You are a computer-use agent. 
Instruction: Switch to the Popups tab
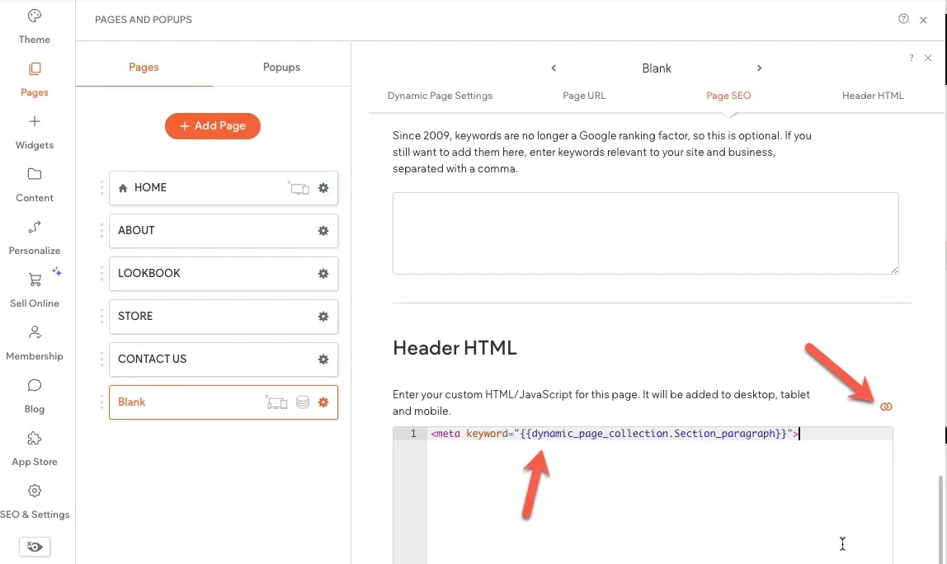coord(281,67)
